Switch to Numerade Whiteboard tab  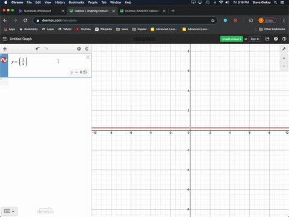point(37,11)
